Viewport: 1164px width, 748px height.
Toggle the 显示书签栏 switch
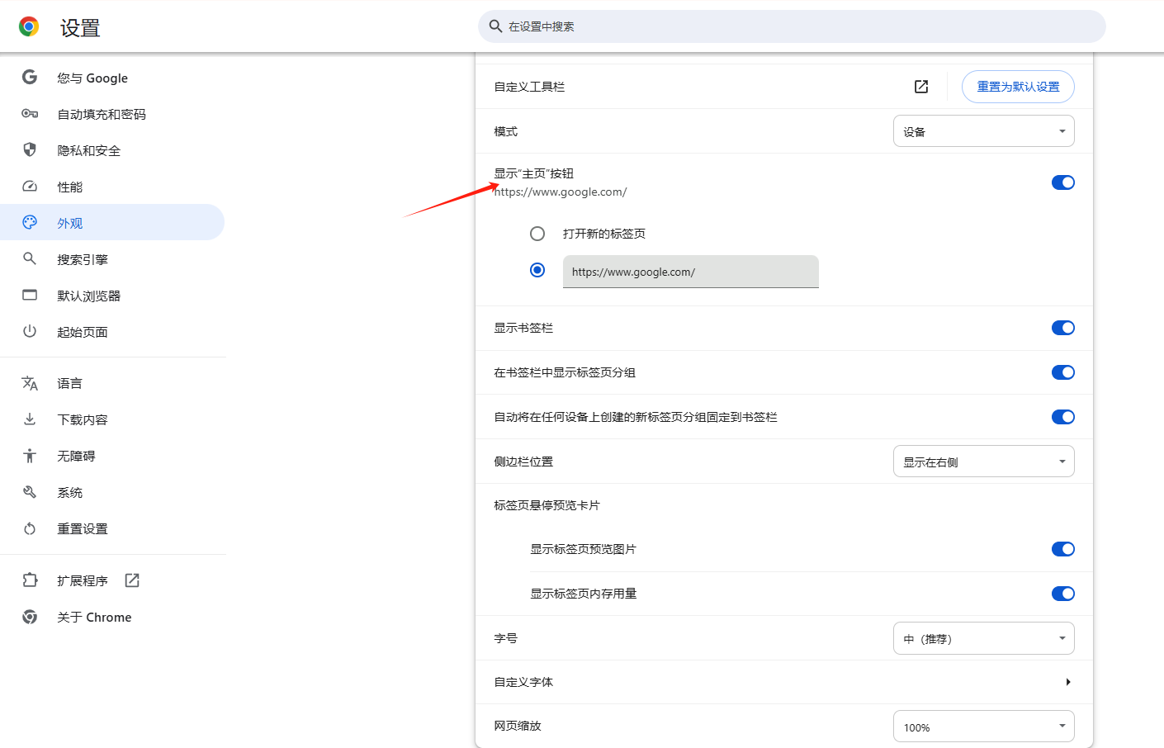click(x=1063, y=328)
